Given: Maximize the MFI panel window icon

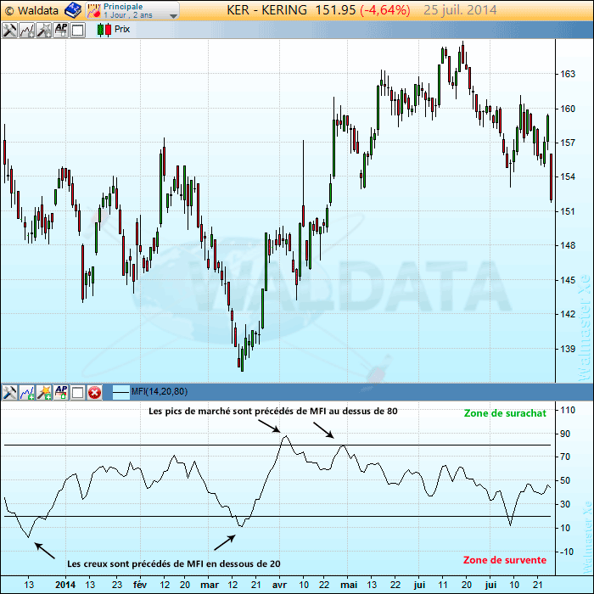Looking at the screenshot, I should point(78,392).
